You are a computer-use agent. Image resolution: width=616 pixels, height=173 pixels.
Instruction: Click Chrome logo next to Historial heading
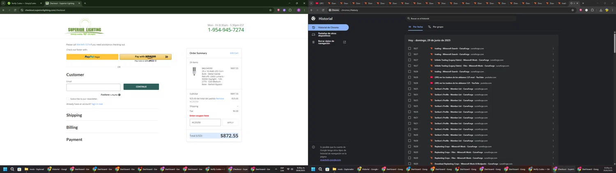point(313,18)
